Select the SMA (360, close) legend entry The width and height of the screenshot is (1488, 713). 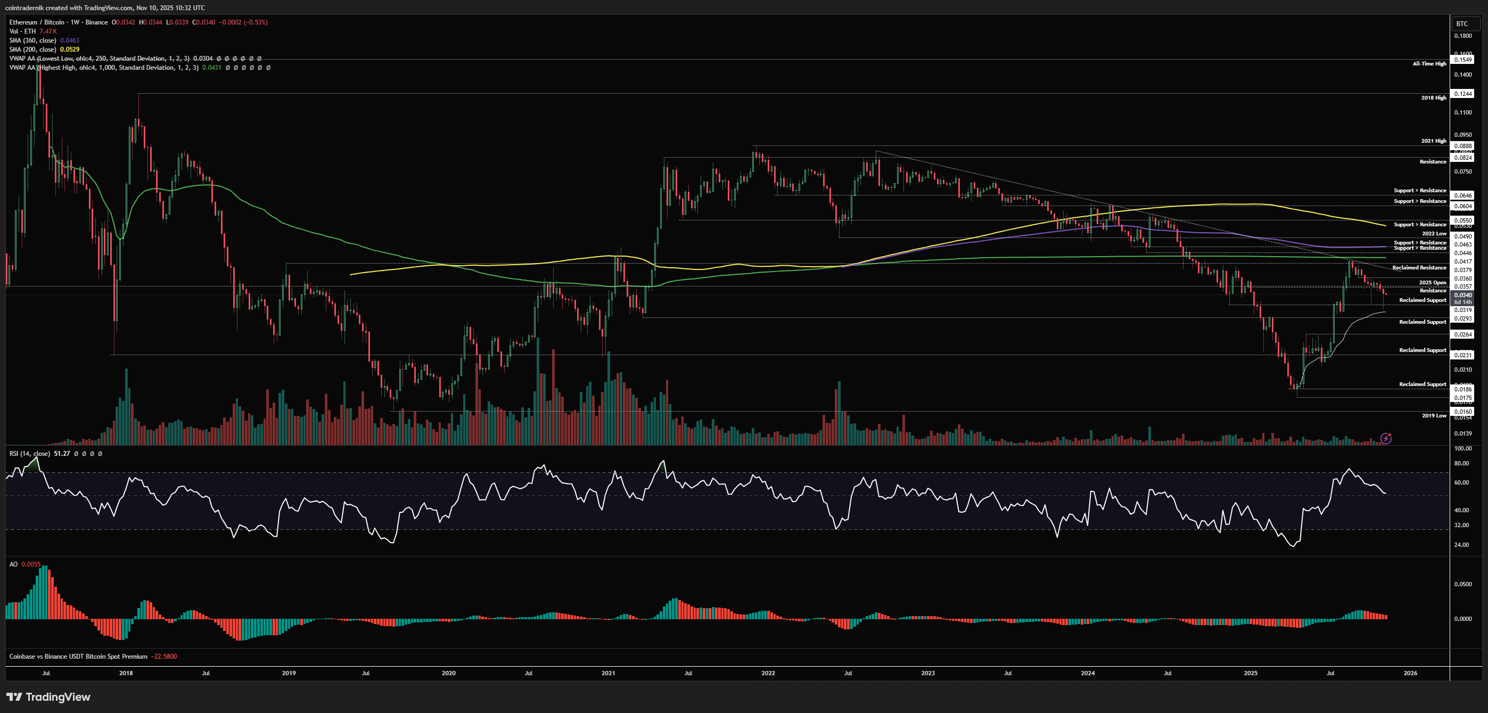coord(32,40)
